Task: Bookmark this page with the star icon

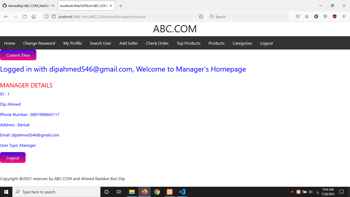Action: [201, 16]
